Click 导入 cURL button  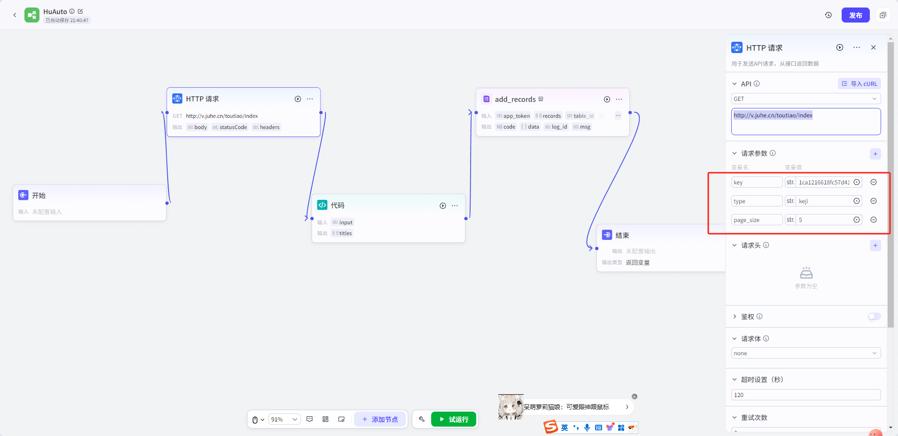[859, 84]
